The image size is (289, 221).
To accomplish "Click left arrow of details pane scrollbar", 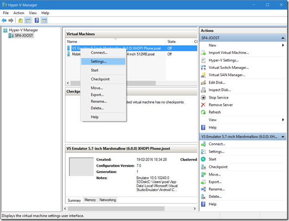I will [65, 209].
